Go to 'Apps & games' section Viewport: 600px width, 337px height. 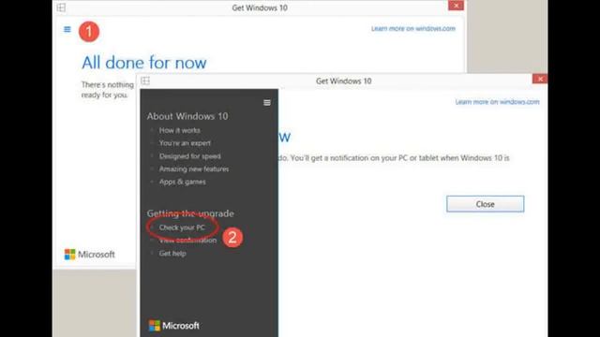(x=182, y=182)
